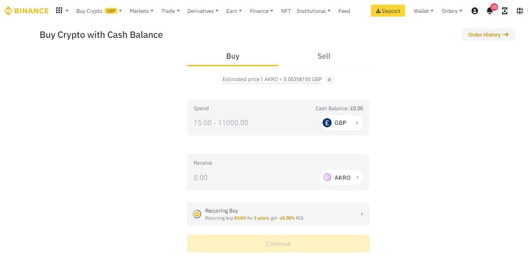Switch to the Sell tab
Screen dimensions: 530x255
(324, 56)
